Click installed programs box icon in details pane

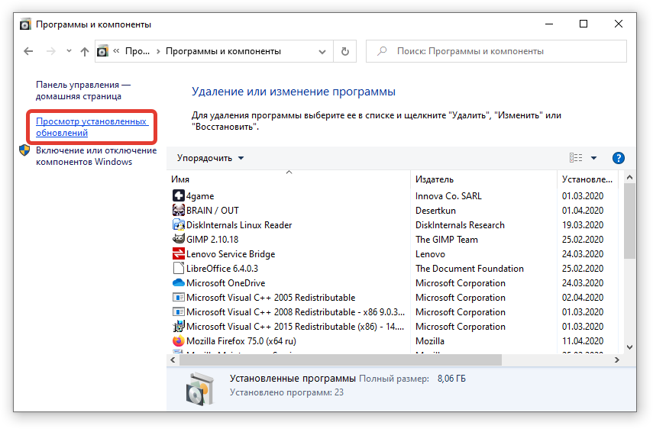click(200, 389)
